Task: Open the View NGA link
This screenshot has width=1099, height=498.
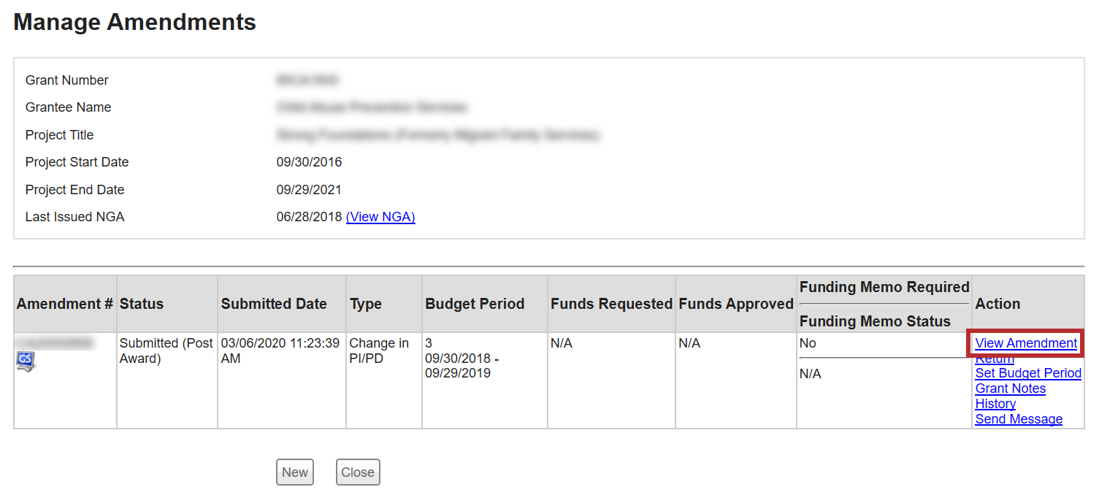Action: pos(380,217)
